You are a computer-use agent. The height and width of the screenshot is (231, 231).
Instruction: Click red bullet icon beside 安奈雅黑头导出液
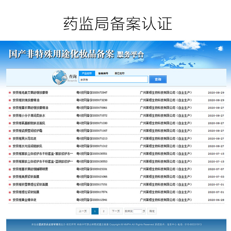point(10,139)
